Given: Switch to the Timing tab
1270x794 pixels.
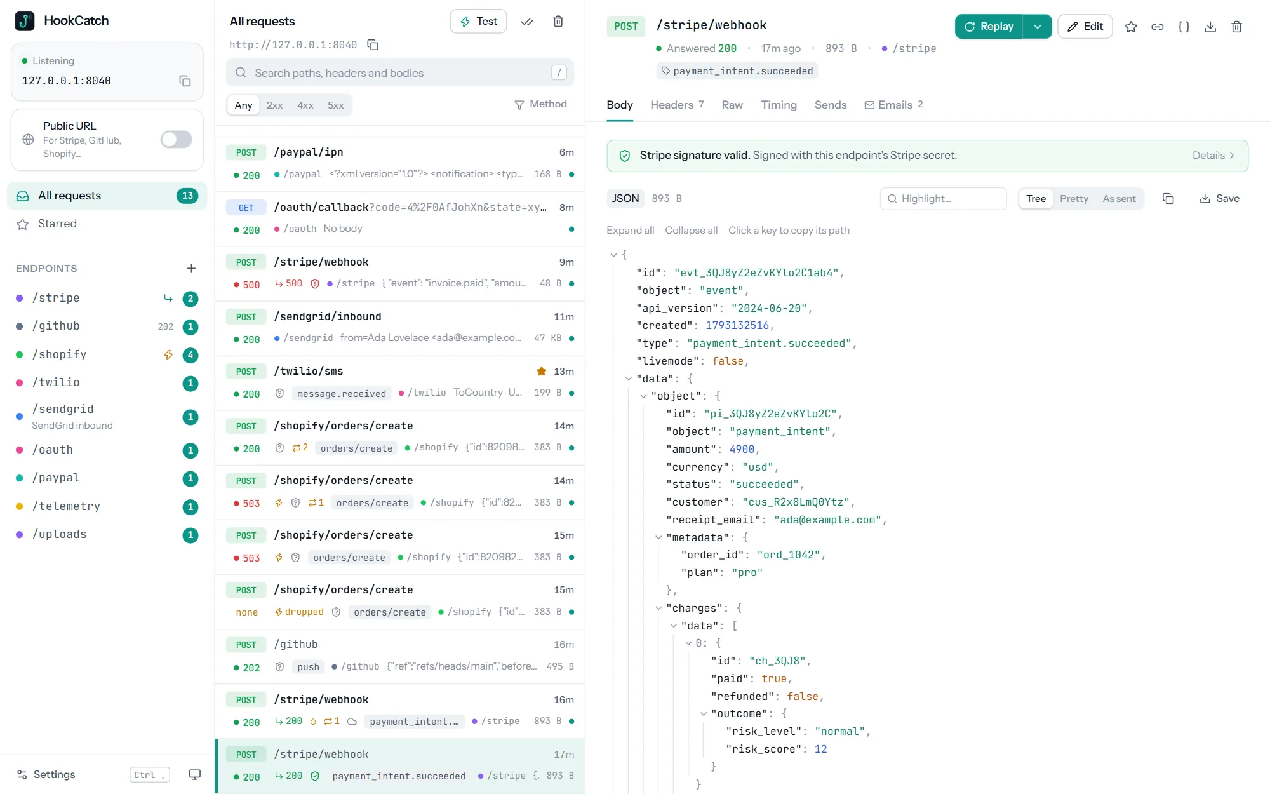Looking at the screenshot, I should click(x=779, y=105).
